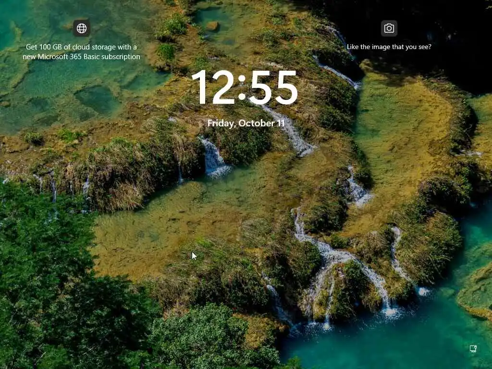The image size is (492, 369).
Task: Click the 12:55 lock screen clock
Action: click(x=245, y=87)
